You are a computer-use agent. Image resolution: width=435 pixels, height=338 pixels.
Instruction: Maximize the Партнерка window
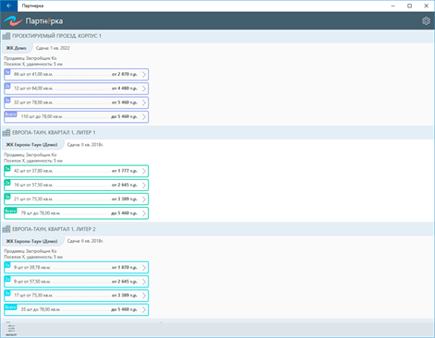tap(409, 6)
